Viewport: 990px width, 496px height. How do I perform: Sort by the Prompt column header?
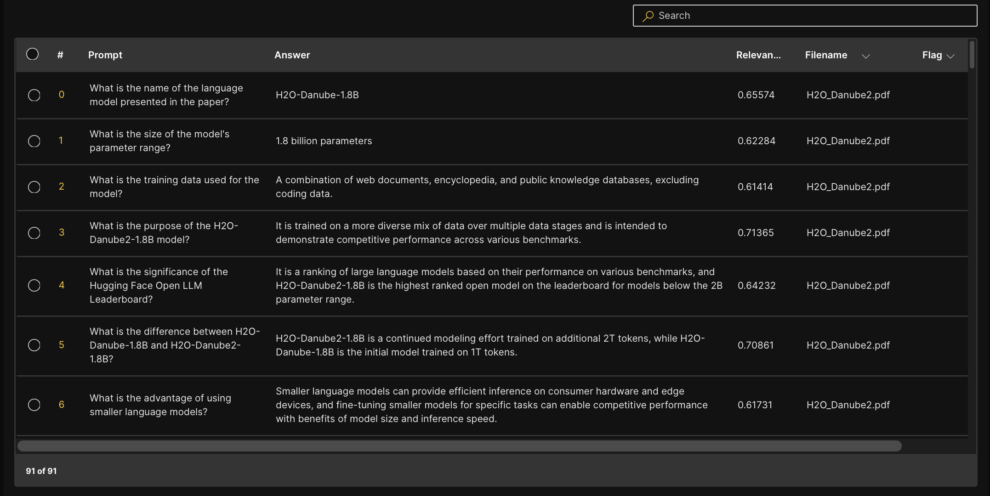[105, 55]
